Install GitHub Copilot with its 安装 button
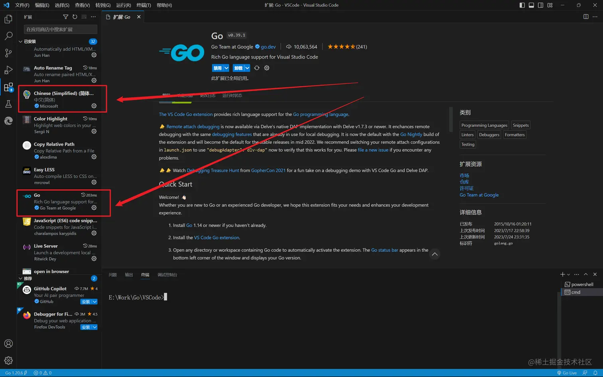Image resolution: width=603 pixels, height=377 pixels. pyautogui.click(x=86, y=302)
